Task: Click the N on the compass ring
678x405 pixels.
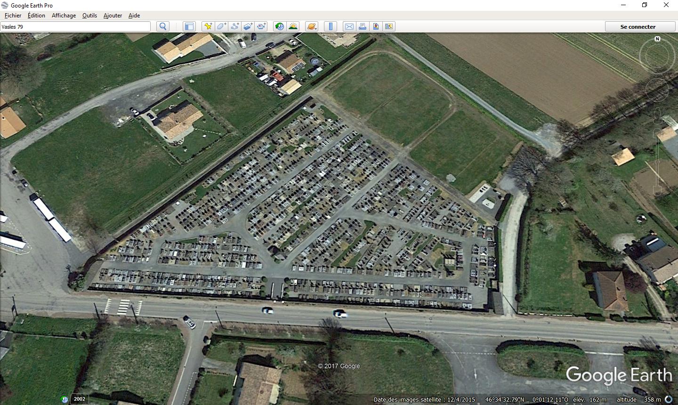Action: [657, 39]
